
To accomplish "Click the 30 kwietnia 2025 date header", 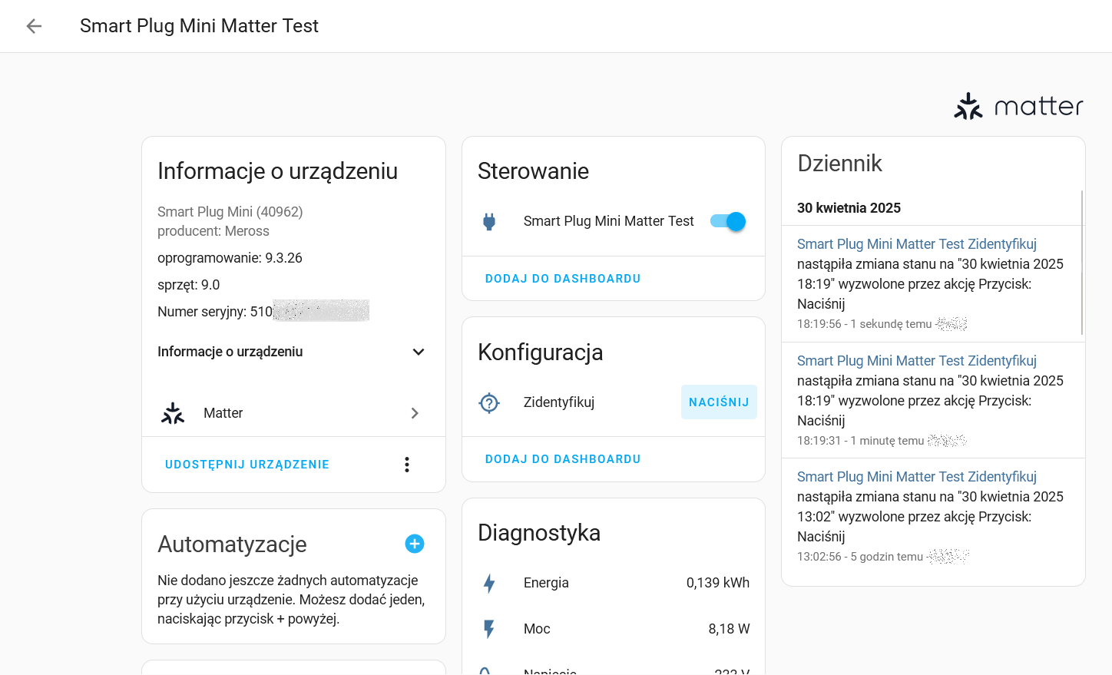I will coord(849,208).
